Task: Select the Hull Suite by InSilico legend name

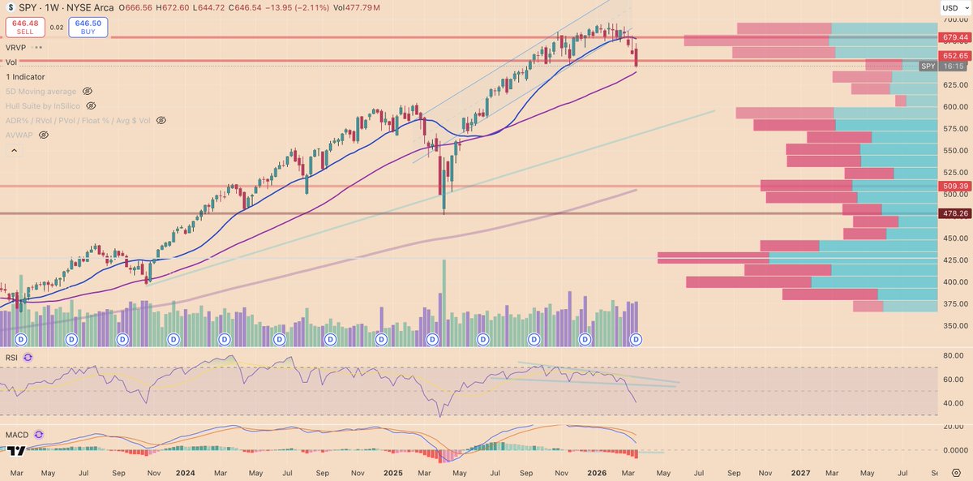Action: 43,105
